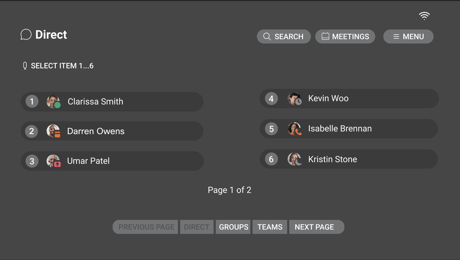This screenshot has width=460, height=260.
Task: Select item number 6 badge
Action: (271, 159)
